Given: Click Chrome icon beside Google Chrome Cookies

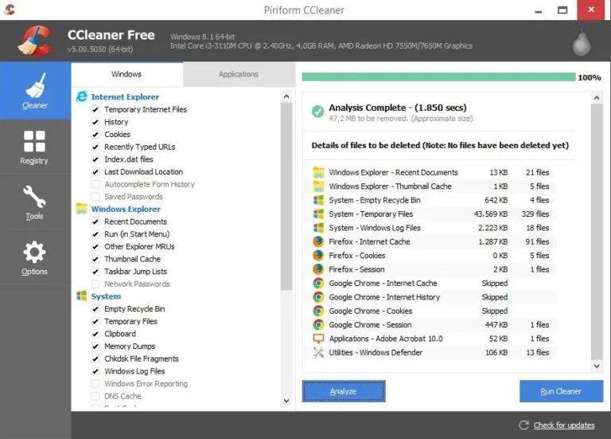Looking at the screenshot, I should 318,311.
